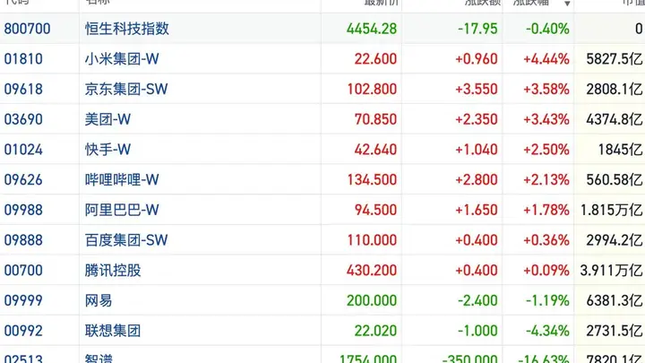The image size is (645, 363).
Task: Click the +2.13% change percent
Action: [546, 180]
